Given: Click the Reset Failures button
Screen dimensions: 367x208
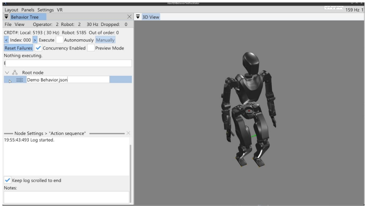Looking at the screenshot, I should click(18, 48).
